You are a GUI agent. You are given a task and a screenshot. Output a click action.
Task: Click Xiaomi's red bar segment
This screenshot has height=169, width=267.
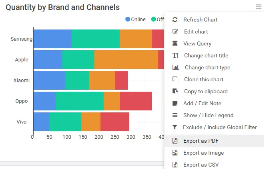click(121, 80)
